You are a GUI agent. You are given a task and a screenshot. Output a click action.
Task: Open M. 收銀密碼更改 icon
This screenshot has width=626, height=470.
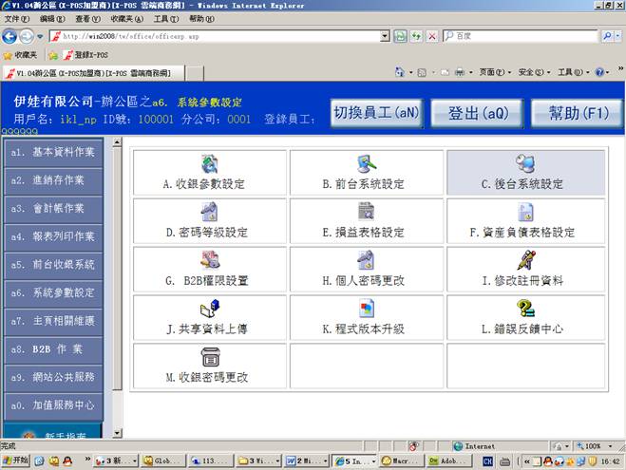click(x=210, y=358)
